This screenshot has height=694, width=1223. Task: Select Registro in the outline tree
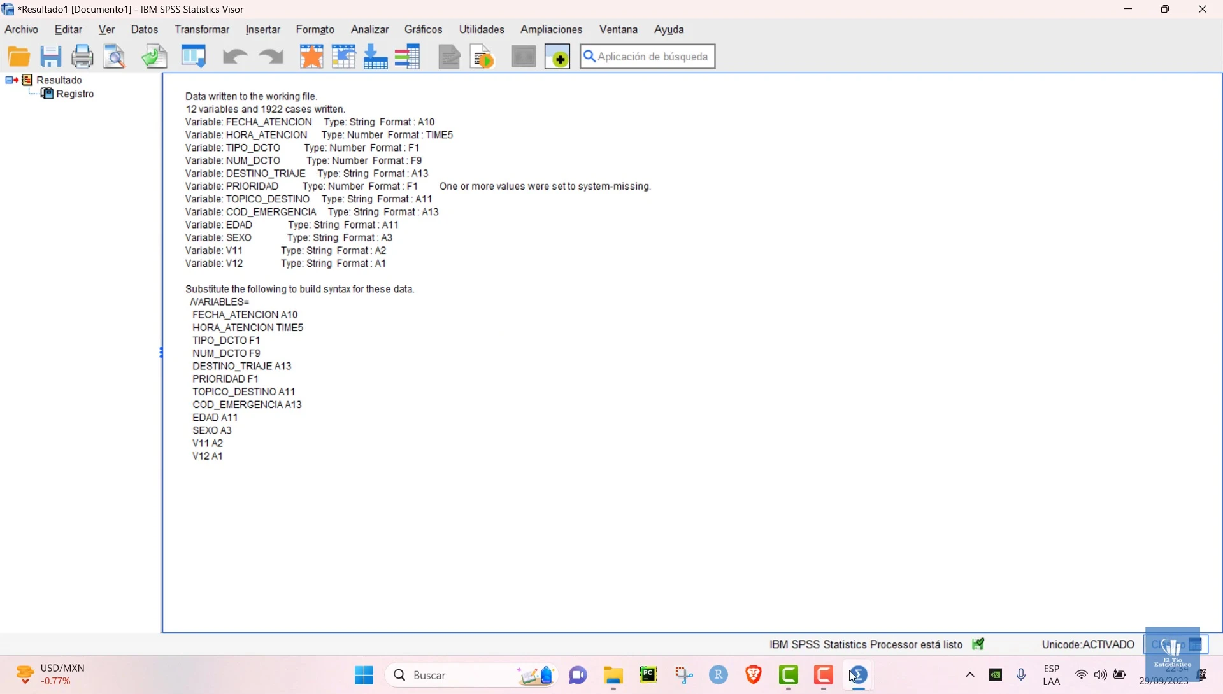75,94
